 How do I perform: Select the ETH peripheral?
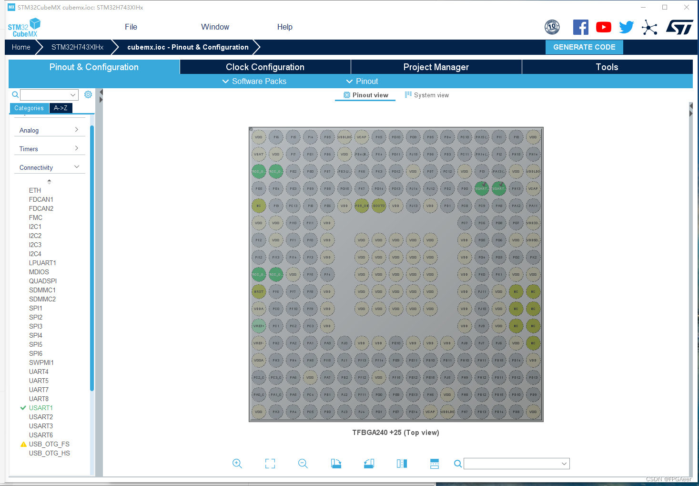coord(35,190)
